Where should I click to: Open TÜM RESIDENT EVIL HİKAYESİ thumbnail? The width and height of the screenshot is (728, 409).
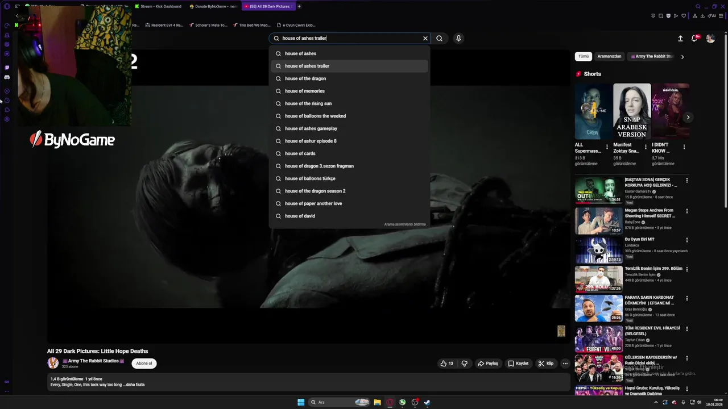pyautogui.click(x=598, y=338)
